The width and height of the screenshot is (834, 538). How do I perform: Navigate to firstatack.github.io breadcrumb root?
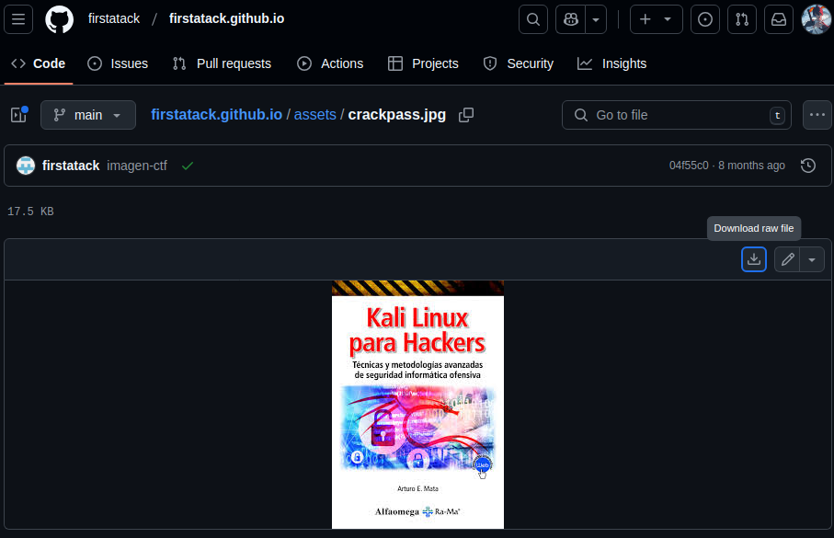tap(216, 115)
